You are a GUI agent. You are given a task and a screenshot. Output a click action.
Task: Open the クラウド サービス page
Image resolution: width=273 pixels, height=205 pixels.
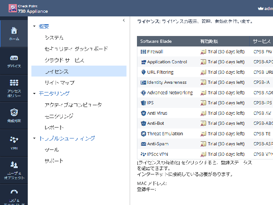pos(65,60)
